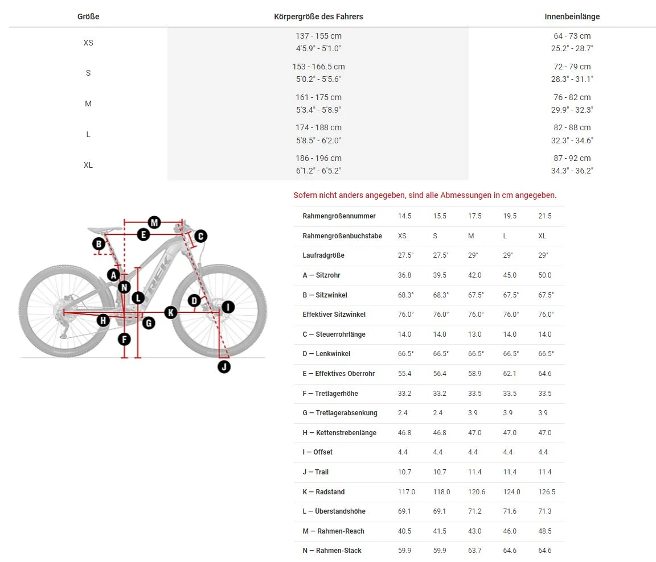Viewport: 656px width, 562px height.
Task: Select the D marker on the front wheel
Action: coord(194,300)
